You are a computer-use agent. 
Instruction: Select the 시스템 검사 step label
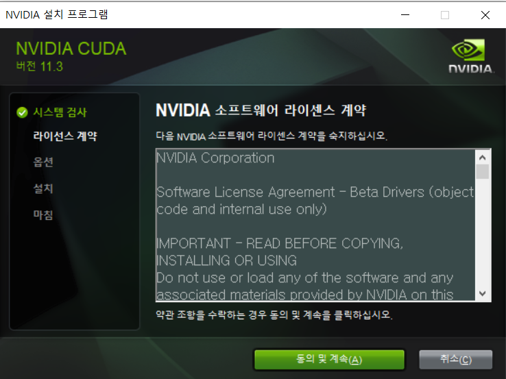coord(60,112)
